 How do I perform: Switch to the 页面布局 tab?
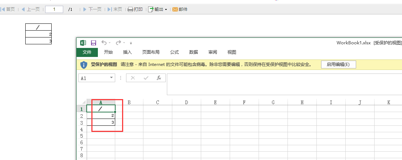point(151,52)
